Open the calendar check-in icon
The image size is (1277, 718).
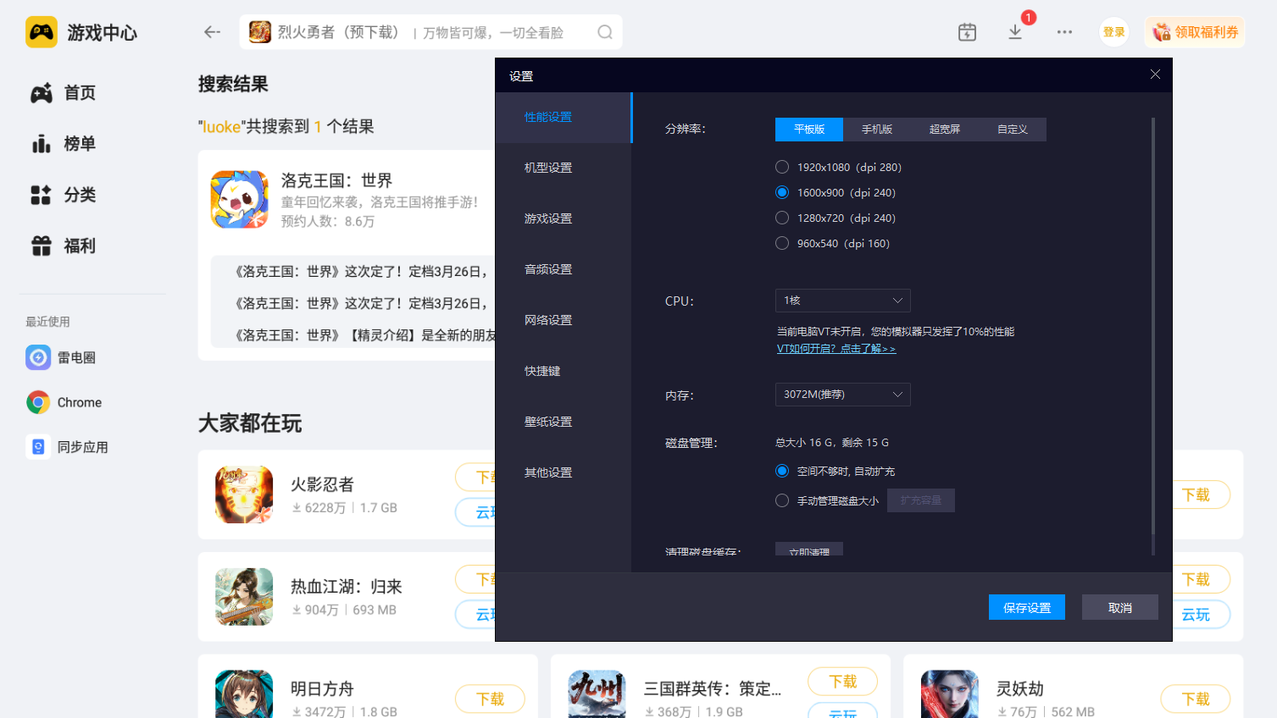click(x=967, y=32)
